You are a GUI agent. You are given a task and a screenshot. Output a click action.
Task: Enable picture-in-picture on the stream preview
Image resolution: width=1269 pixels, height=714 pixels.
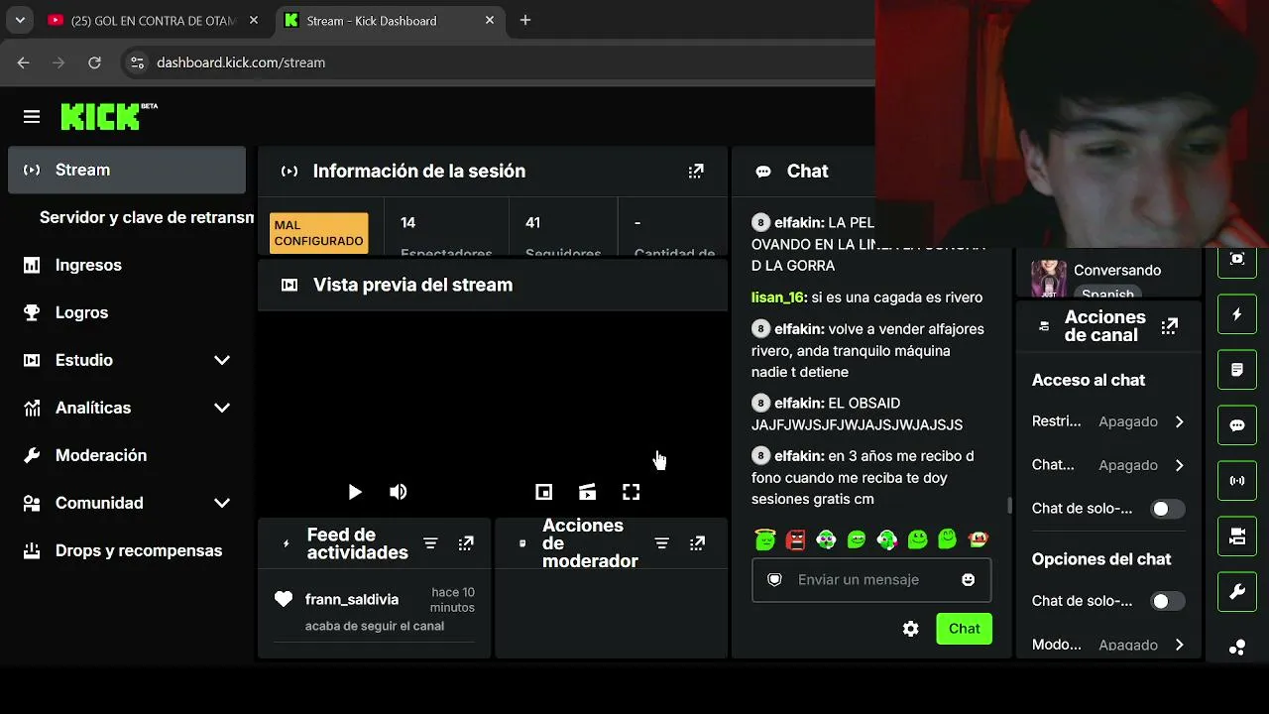pos(543,492)
